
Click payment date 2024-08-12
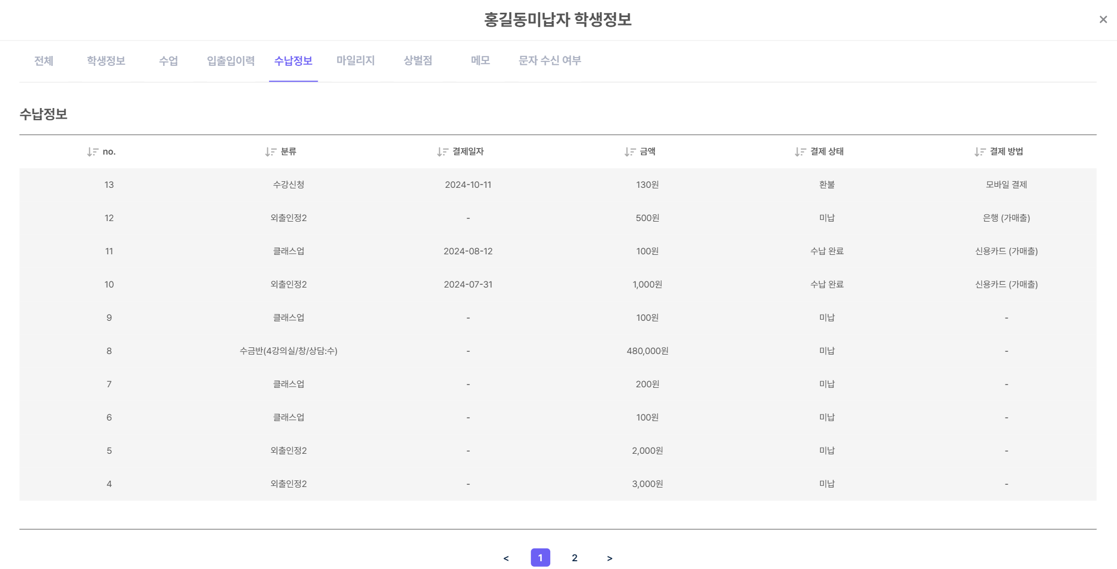tap(468, 252)
